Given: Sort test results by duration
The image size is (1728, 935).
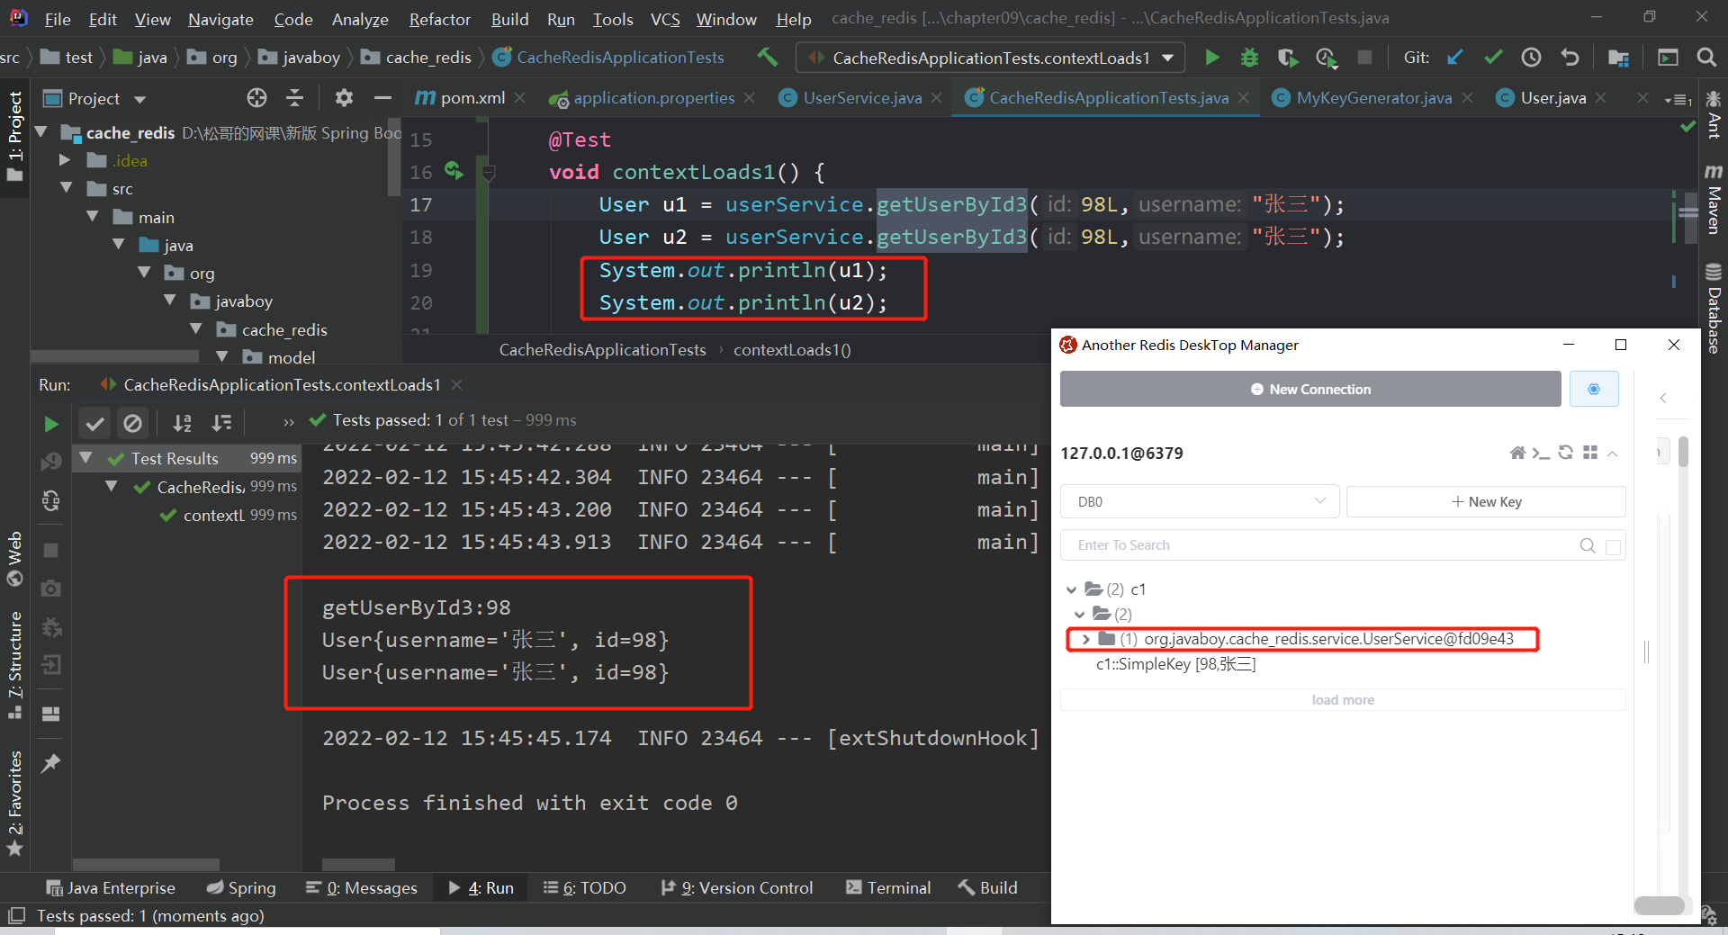Looking at the screenshot, I should [x=221, y=423].
